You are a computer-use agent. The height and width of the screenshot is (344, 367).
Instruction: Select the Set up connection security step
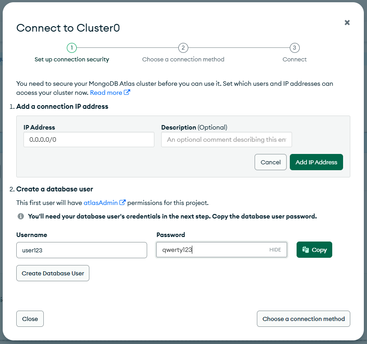pos(72,60)
